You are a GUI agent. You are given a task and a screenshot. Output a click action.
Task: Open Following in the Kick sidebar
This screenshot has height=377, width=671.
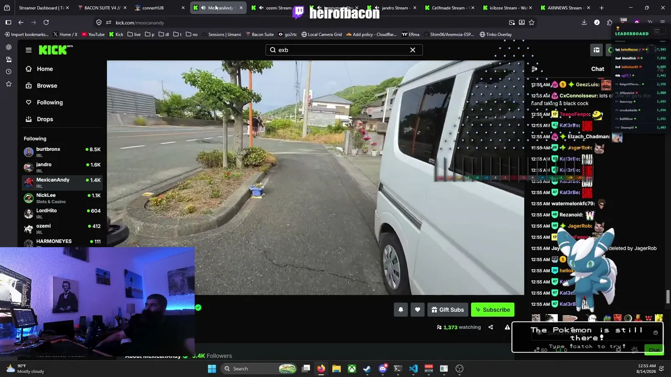tap(50, 102)
